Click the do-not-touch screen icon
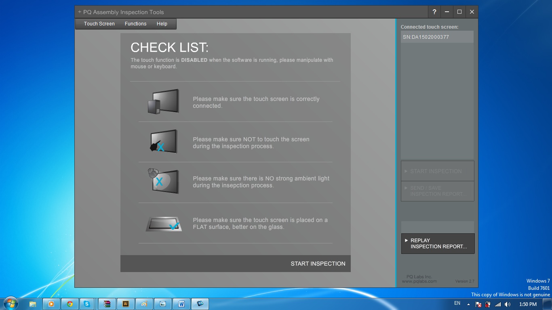The height and width of the screenshot is (310, 552). [164, 141]
